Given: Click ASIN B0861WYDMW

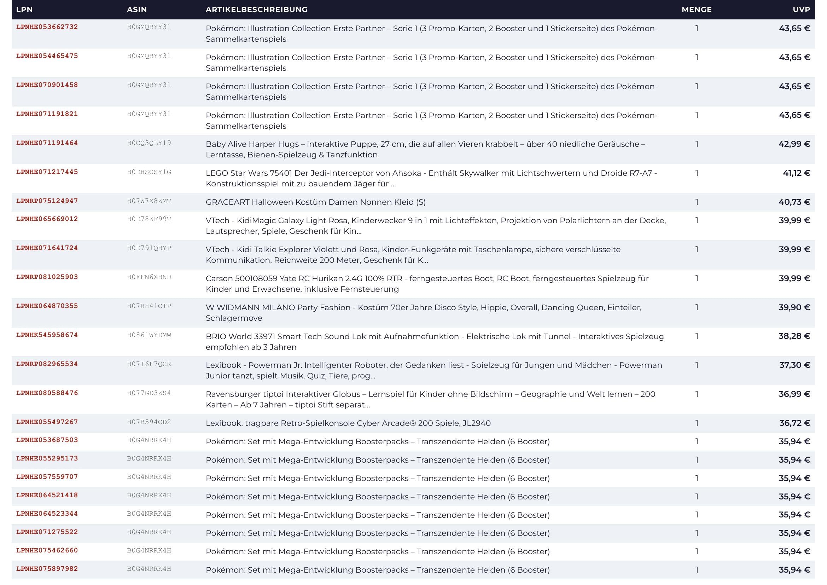Looking at the screenshot, I should click(149, 335).
